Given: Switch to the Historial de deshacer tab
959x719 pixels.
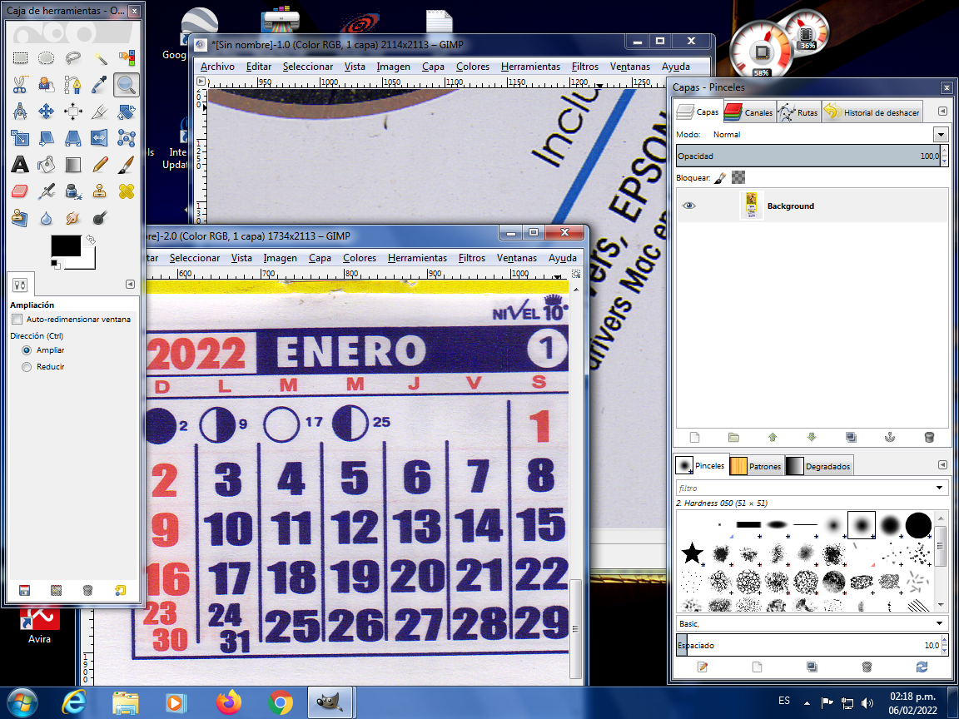Looking at the screenshot, I should (x=872, y=112).
